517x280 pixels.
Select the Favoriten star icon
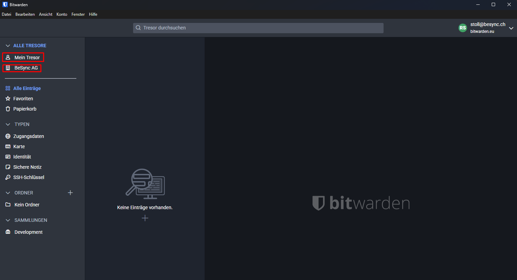coord(8,99)
